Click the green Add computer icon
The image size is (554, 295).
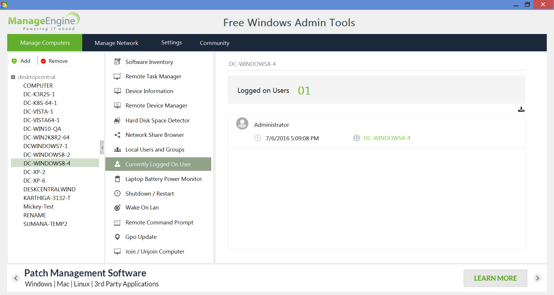(x=14, y=61)
